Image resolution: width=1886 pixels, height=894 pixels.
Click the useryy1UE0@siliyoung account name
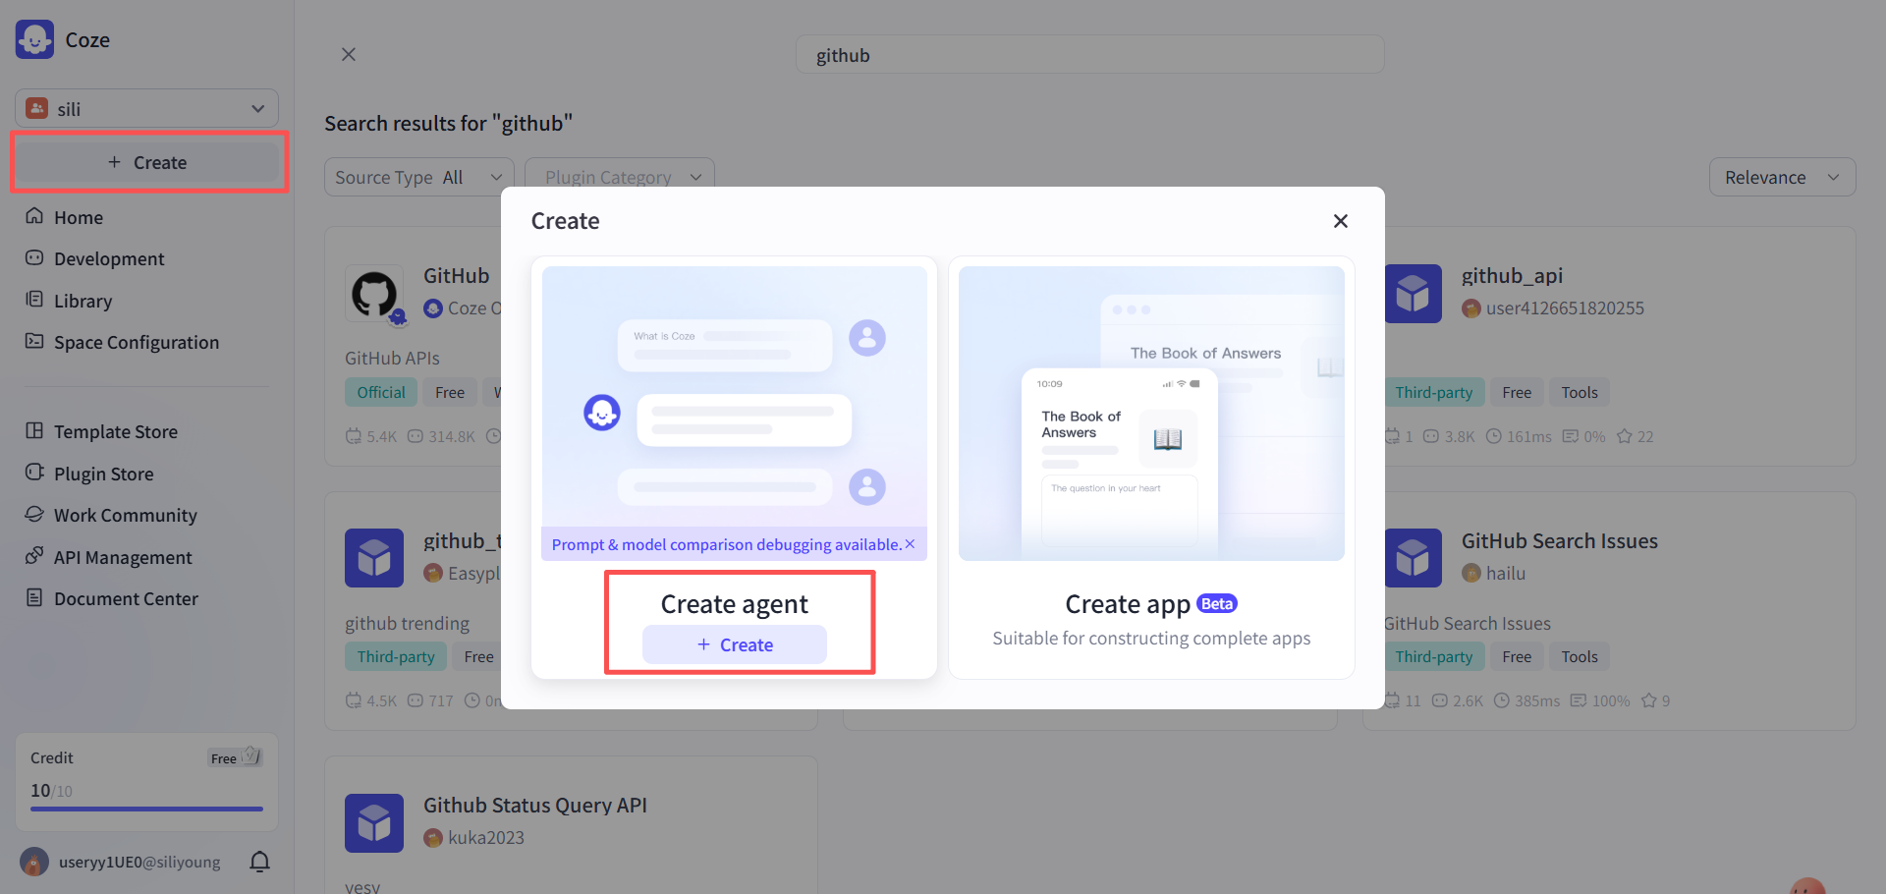coord(139,863)
